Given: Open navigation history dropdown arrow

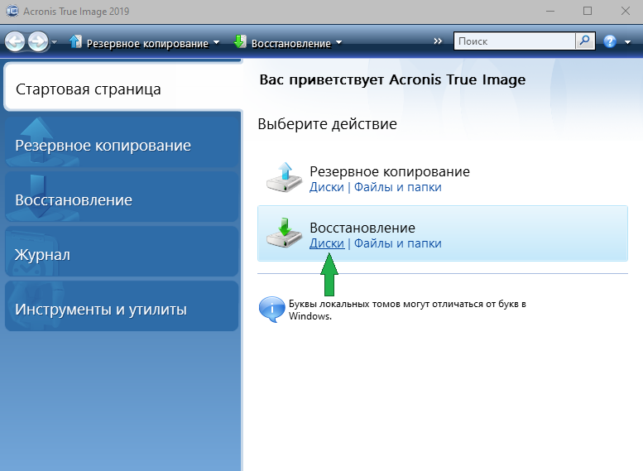Looking at the screenshot, I should (x=55, y=42).
